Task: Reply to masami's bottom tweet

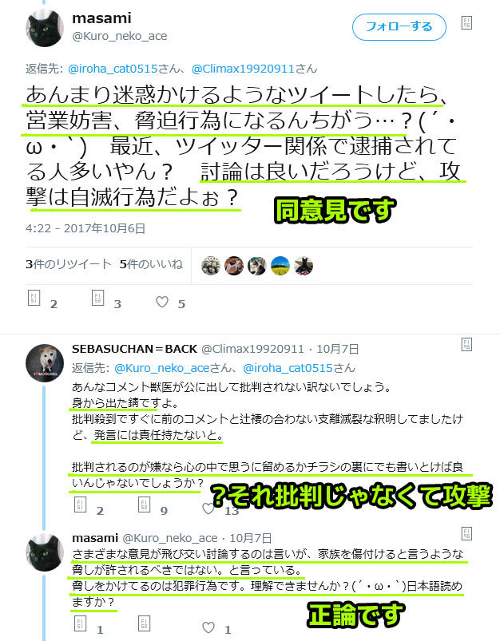Action: click(80, 623)
